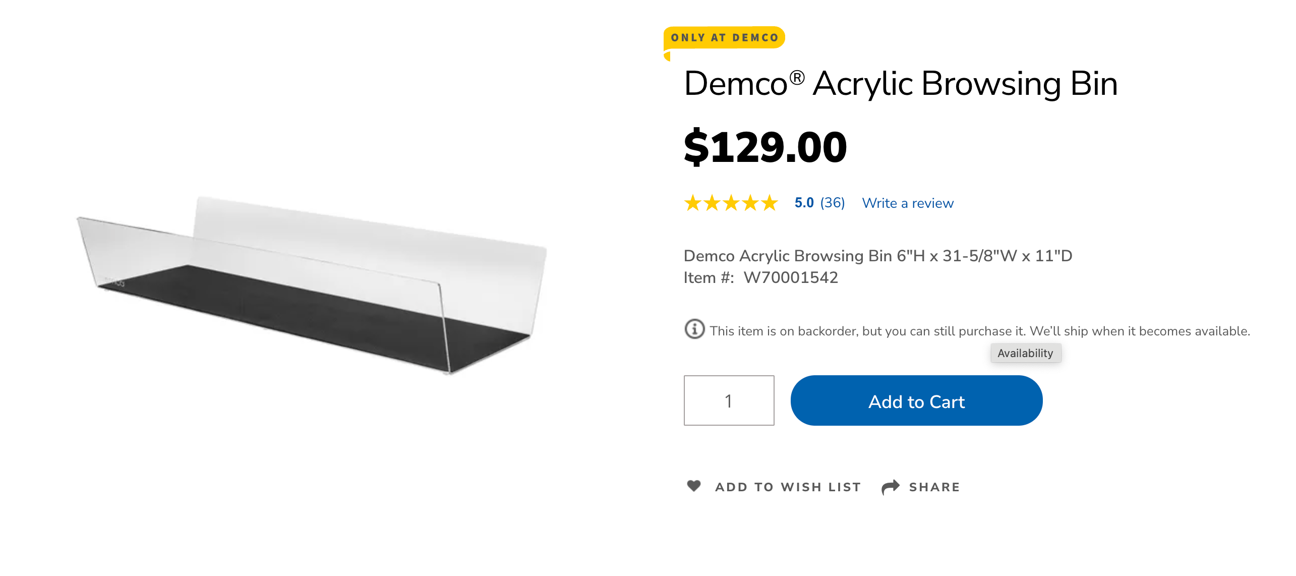Open the acrylic browsing bin product image

click(312, 285)
